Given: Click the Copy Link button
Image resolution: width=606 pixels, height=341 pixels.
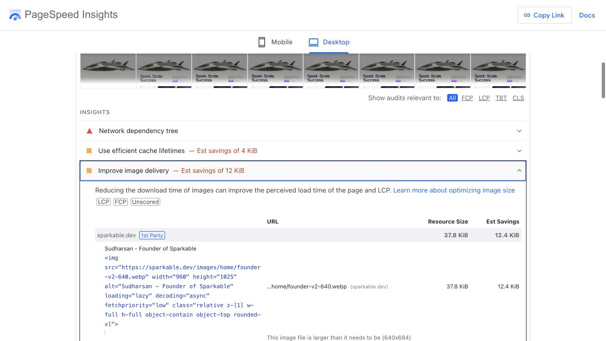Looking at the screenshot, I should [544, 15].
